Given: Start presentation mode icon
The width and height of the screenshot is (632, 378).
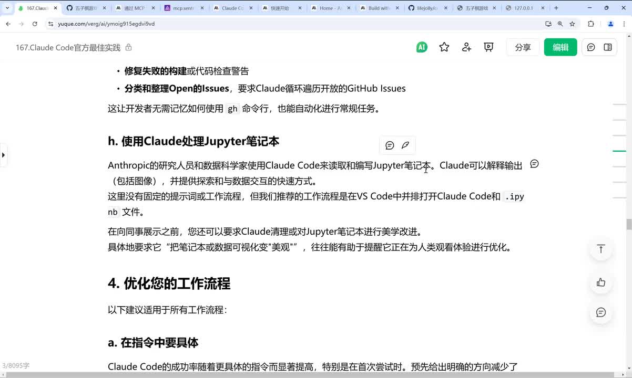Looking at the screenshot, I should click(x=488, y=47).
